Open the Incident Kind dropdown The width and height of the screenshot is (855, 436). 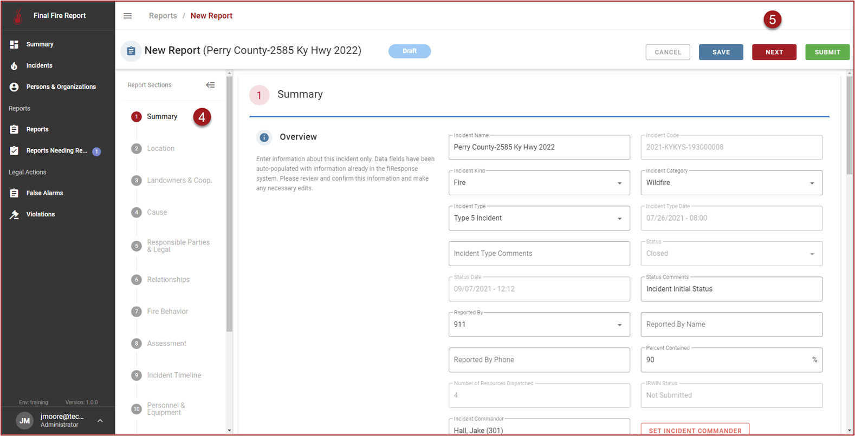(x=539, y=183)
